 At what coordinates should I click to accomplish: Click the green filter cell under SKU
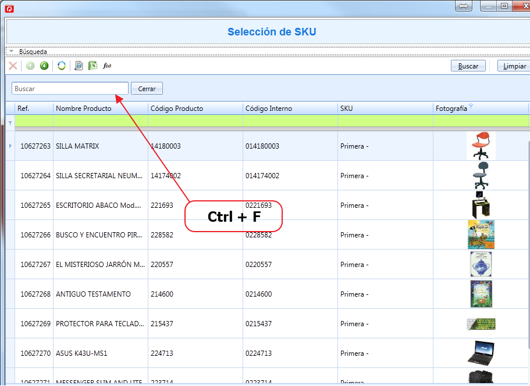(385, 121)
